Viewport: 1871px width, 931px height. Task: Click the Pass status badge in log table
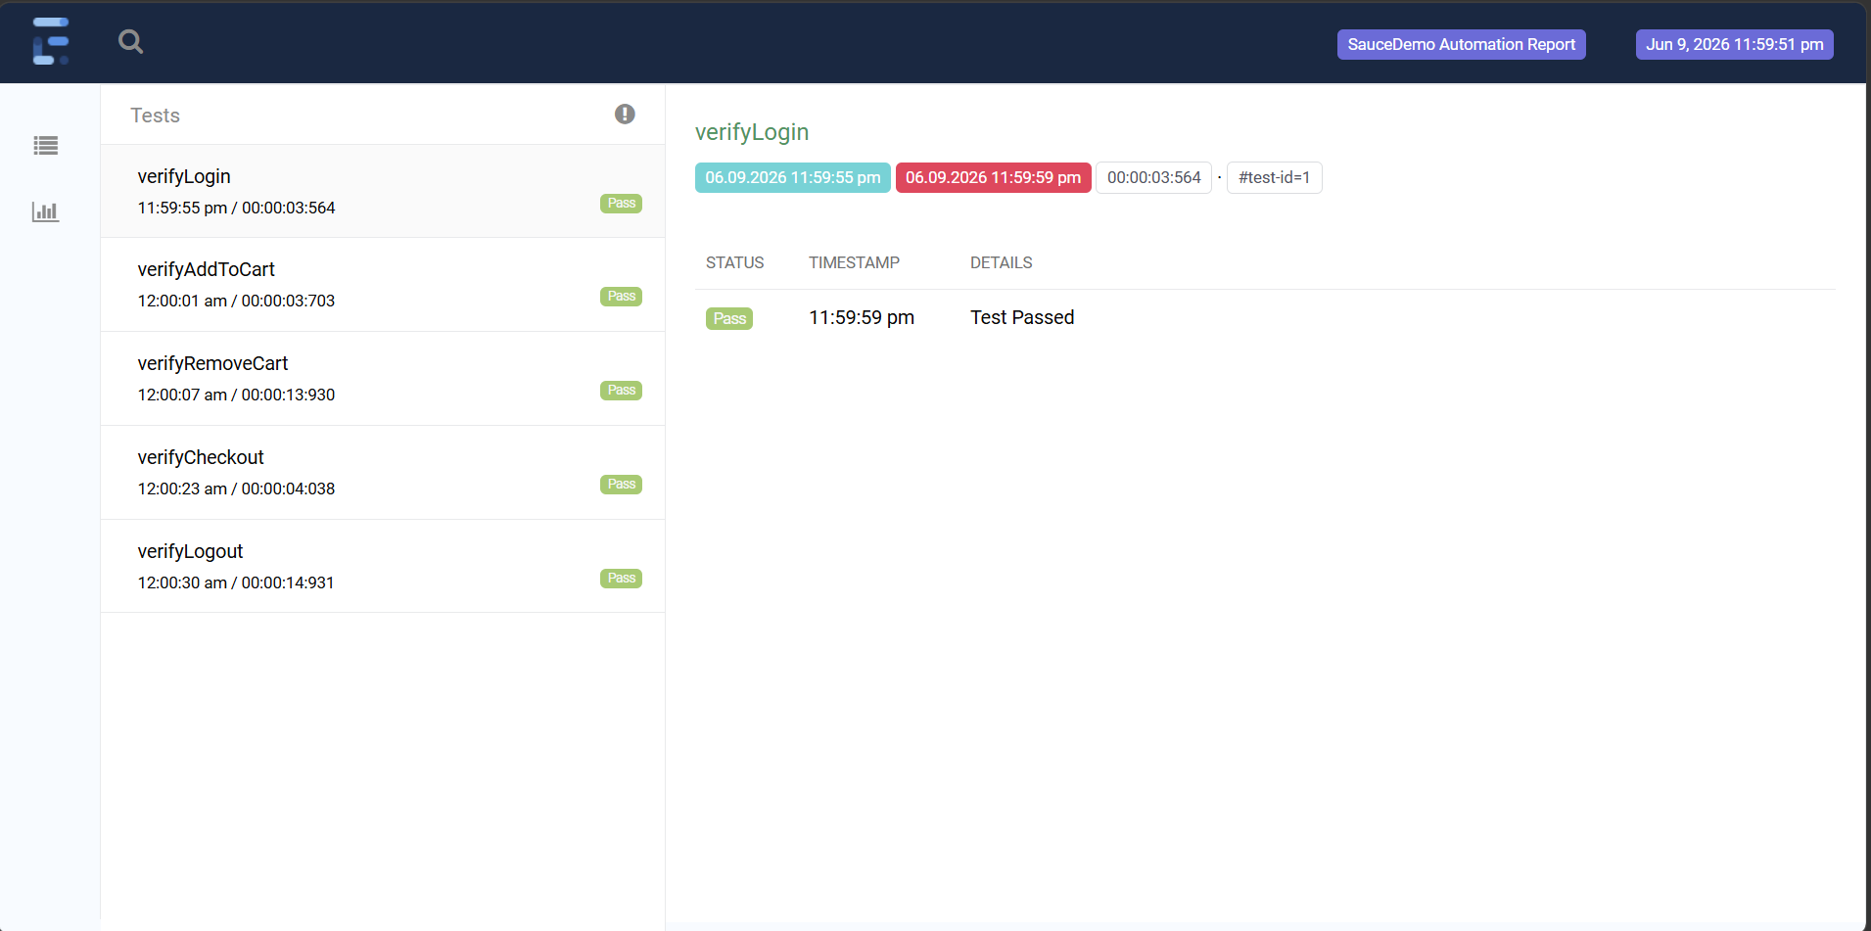pos(729,318)
